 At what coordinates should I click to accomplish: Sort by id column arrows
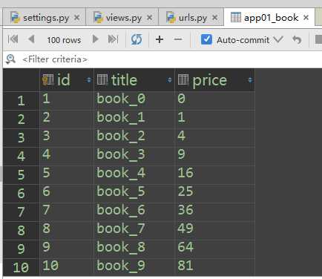click(88, 80)
